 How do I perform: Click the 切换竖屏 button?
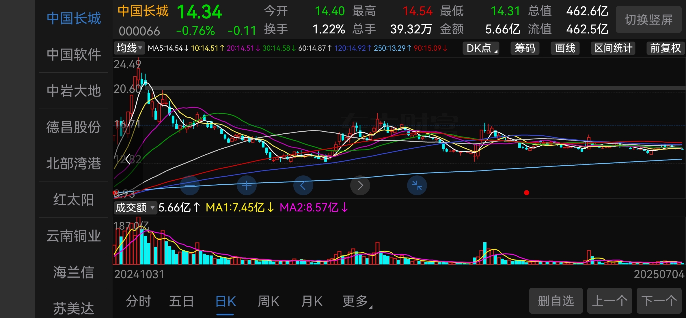[648, 20]
